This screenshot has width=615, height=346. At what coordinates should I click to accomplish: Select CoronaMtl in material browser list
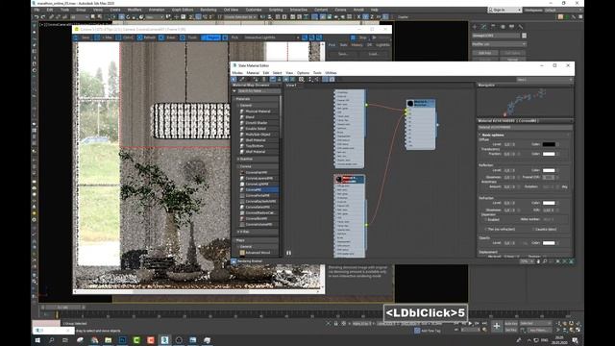pyautogui.click(x=258, y=189)
